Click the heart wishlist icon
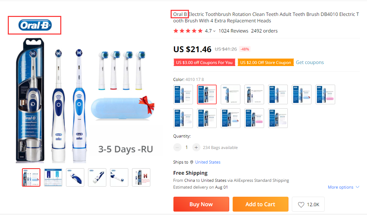Viewport: 367px width, 215px height. coord(301,205)
